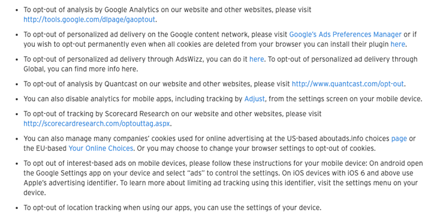Click the bullet before the Scorecard Research paragraph
This screenshot has width=446, height=218.
click(17, 114)
